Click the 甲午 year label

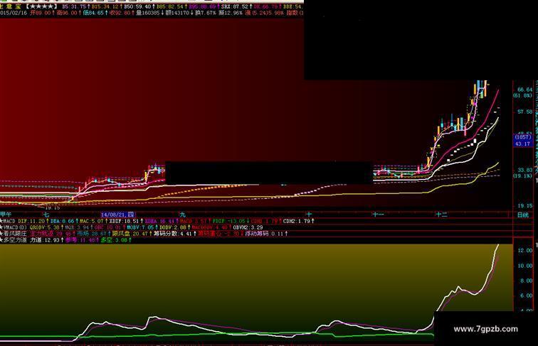click(x=6, y=215)
